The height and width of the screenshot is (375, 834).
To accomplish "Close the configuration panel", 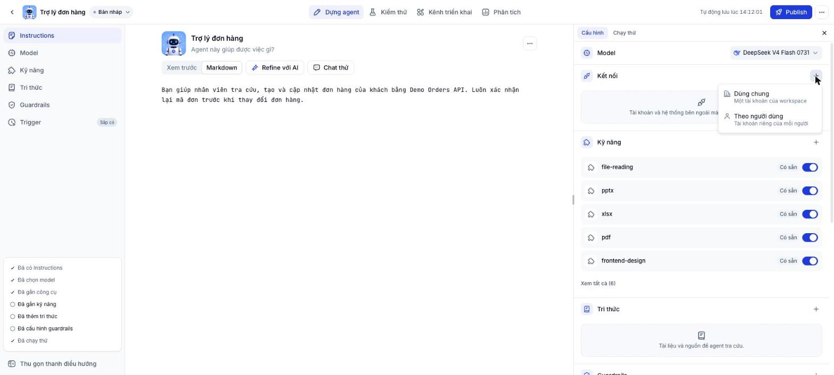I will [x=824, y=33].
